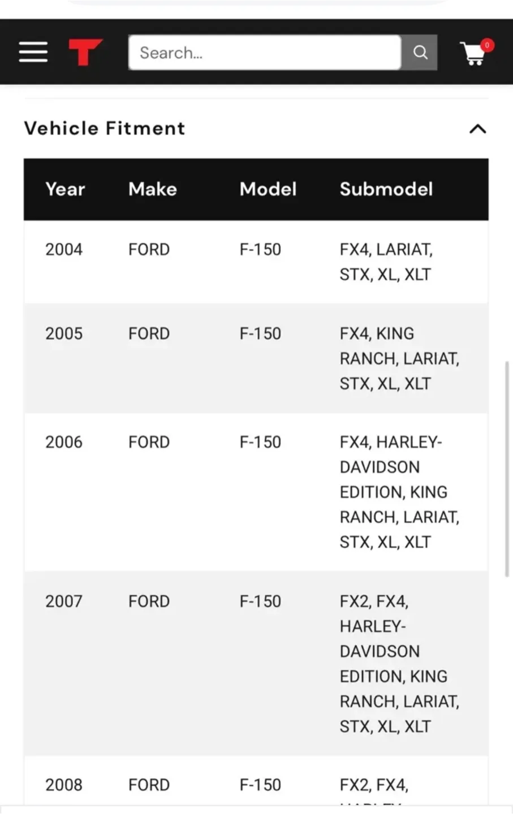This screenshot has height=814, width=513.
Task: Click F-150 model in 2008 row
Action: 260,785
